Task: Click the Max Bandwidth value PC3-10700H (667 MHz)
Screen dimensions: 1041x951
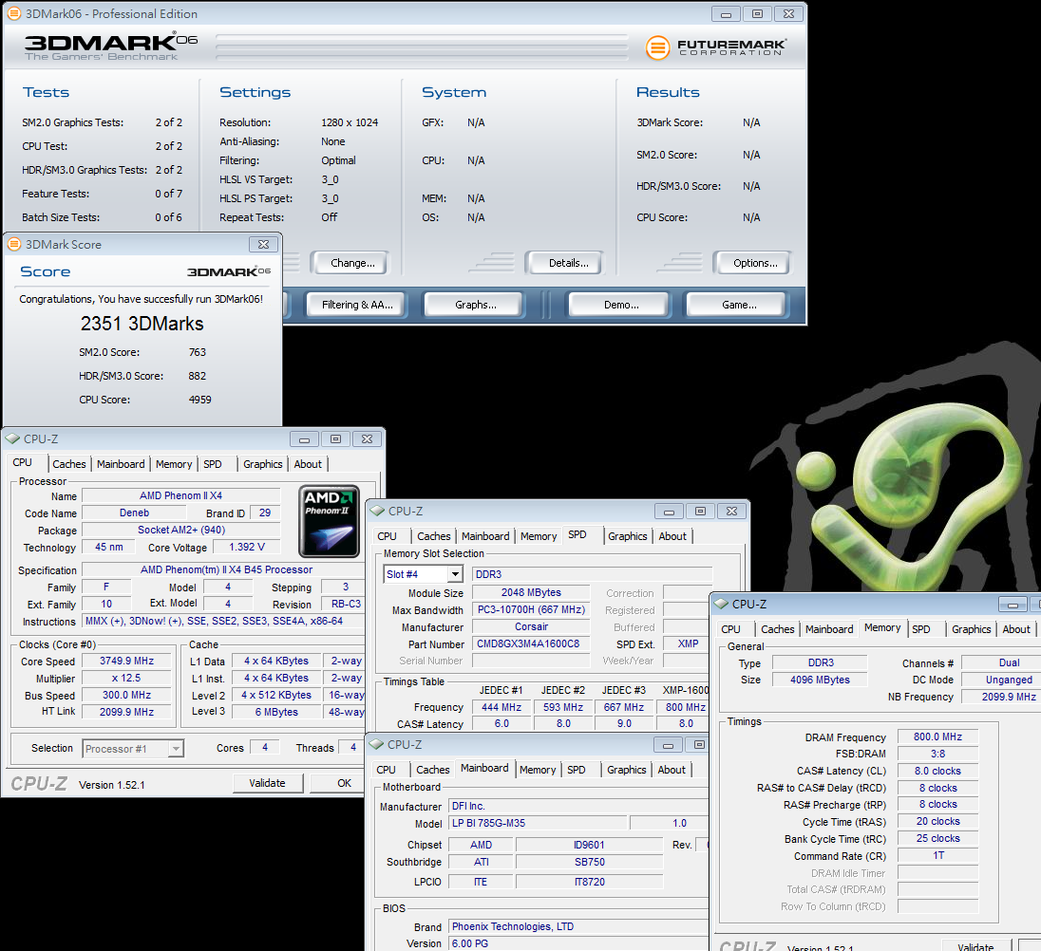Action: point(531,609)
